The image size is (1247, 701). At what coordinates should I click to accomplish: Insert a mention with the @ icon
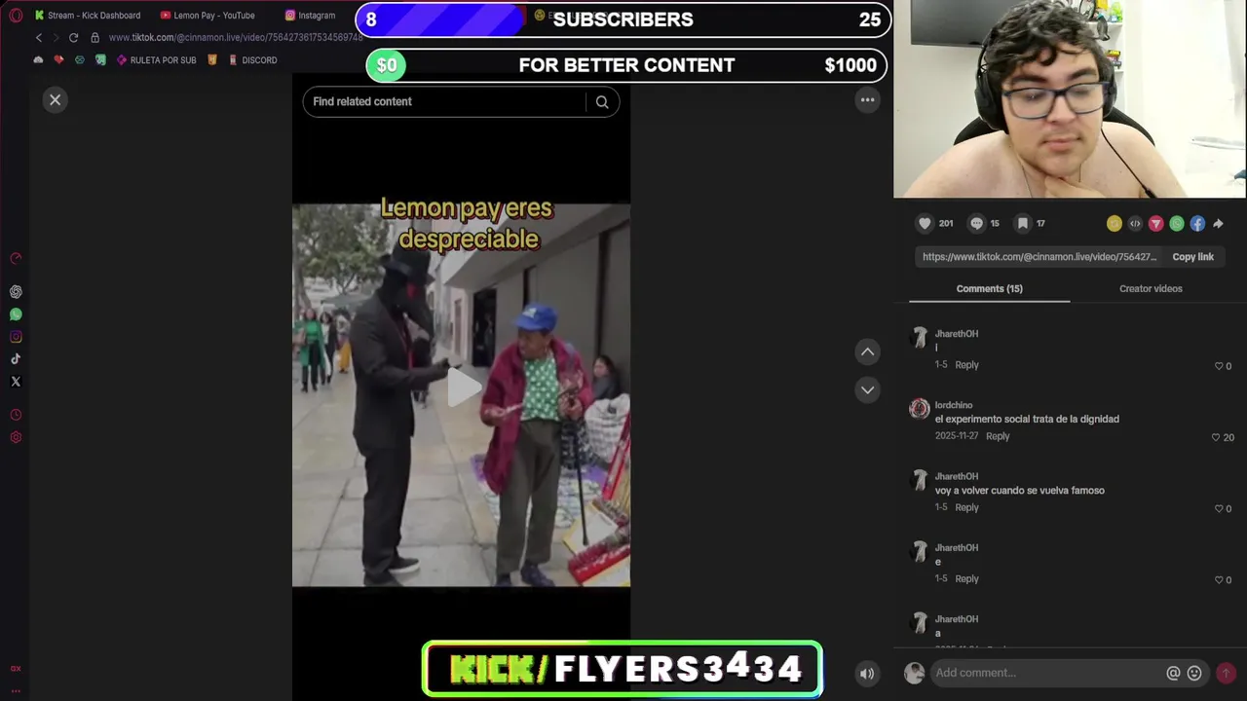(x=1173, y=673)
